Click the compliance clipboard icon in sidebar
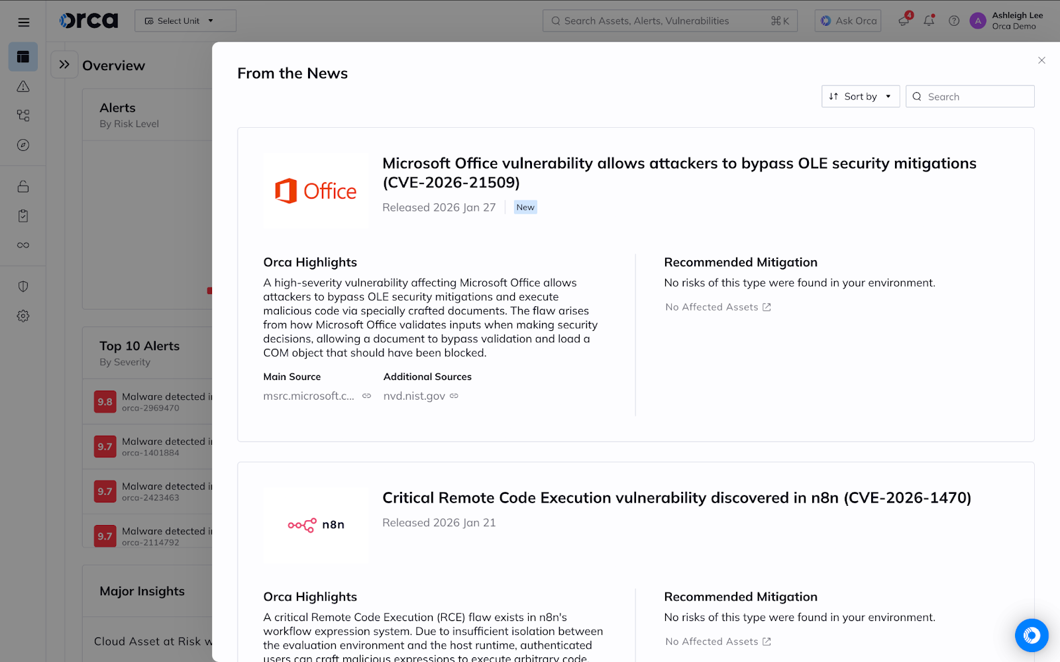The width and height of the screenshot is (1060, 662). 23,216
